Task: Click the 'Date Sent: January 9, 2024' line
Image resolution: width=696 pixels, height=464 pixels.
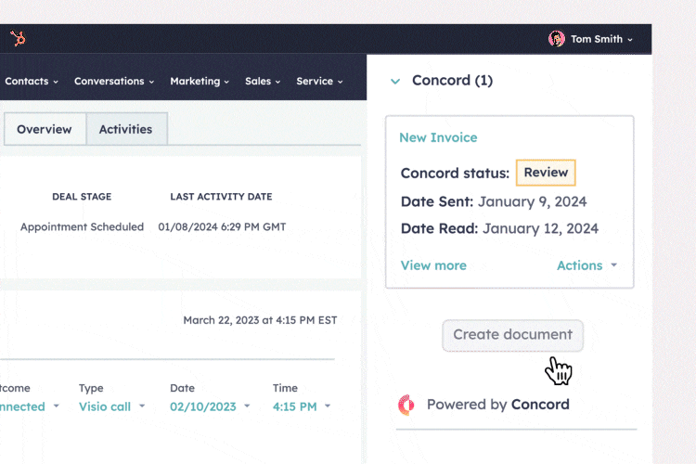Action: [494, 202]
